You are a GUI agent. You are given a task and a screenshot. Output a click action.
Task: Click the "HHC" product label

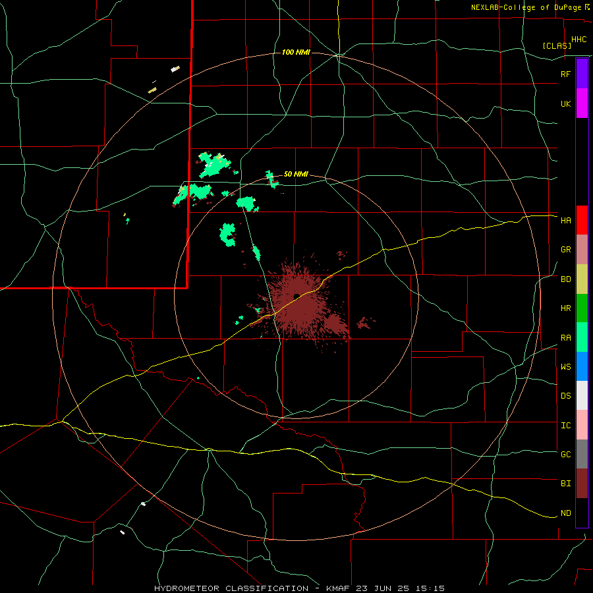pyautogui.click(x=579, y=40)
